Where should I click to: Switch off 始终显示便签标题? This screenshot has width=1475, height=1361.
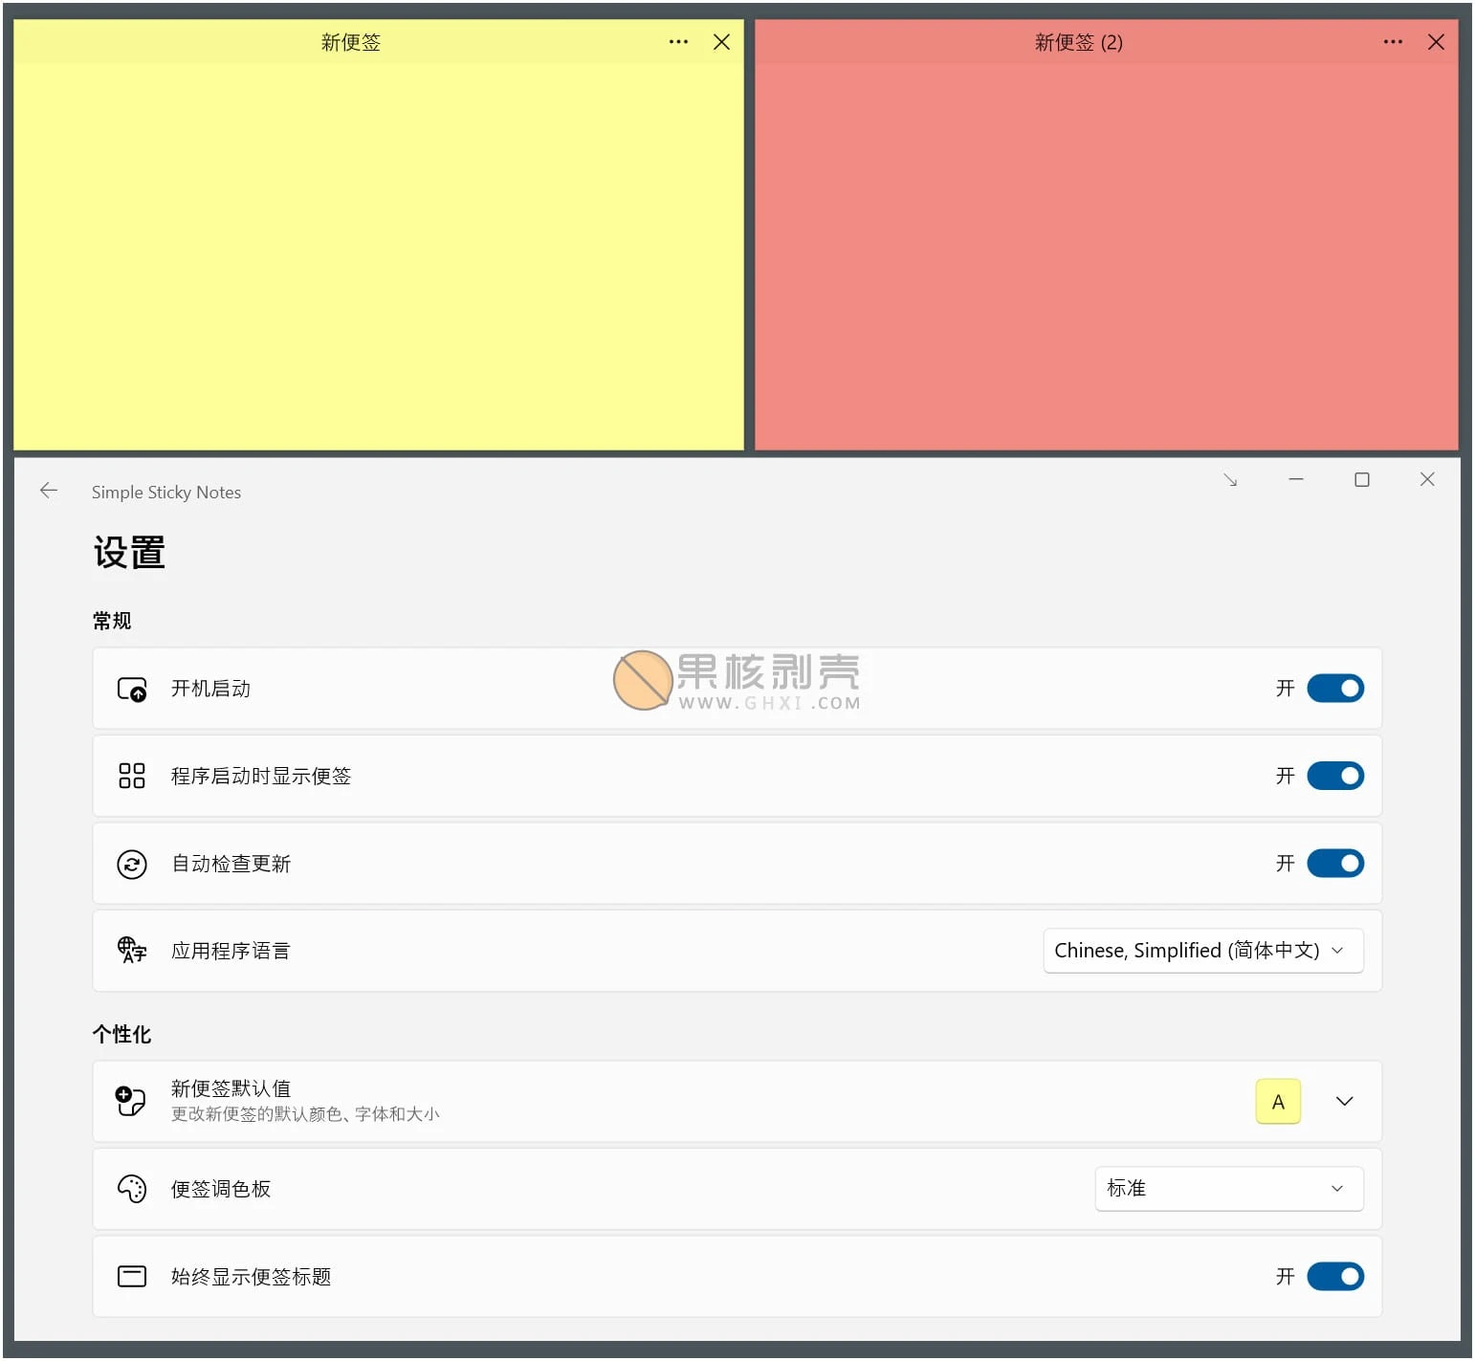[x=1334, y=1277]
